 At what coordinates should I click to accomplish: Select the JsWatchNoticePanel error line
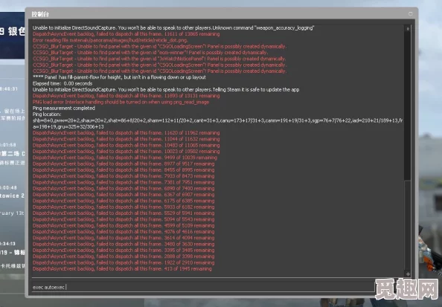tap(159, 59)
